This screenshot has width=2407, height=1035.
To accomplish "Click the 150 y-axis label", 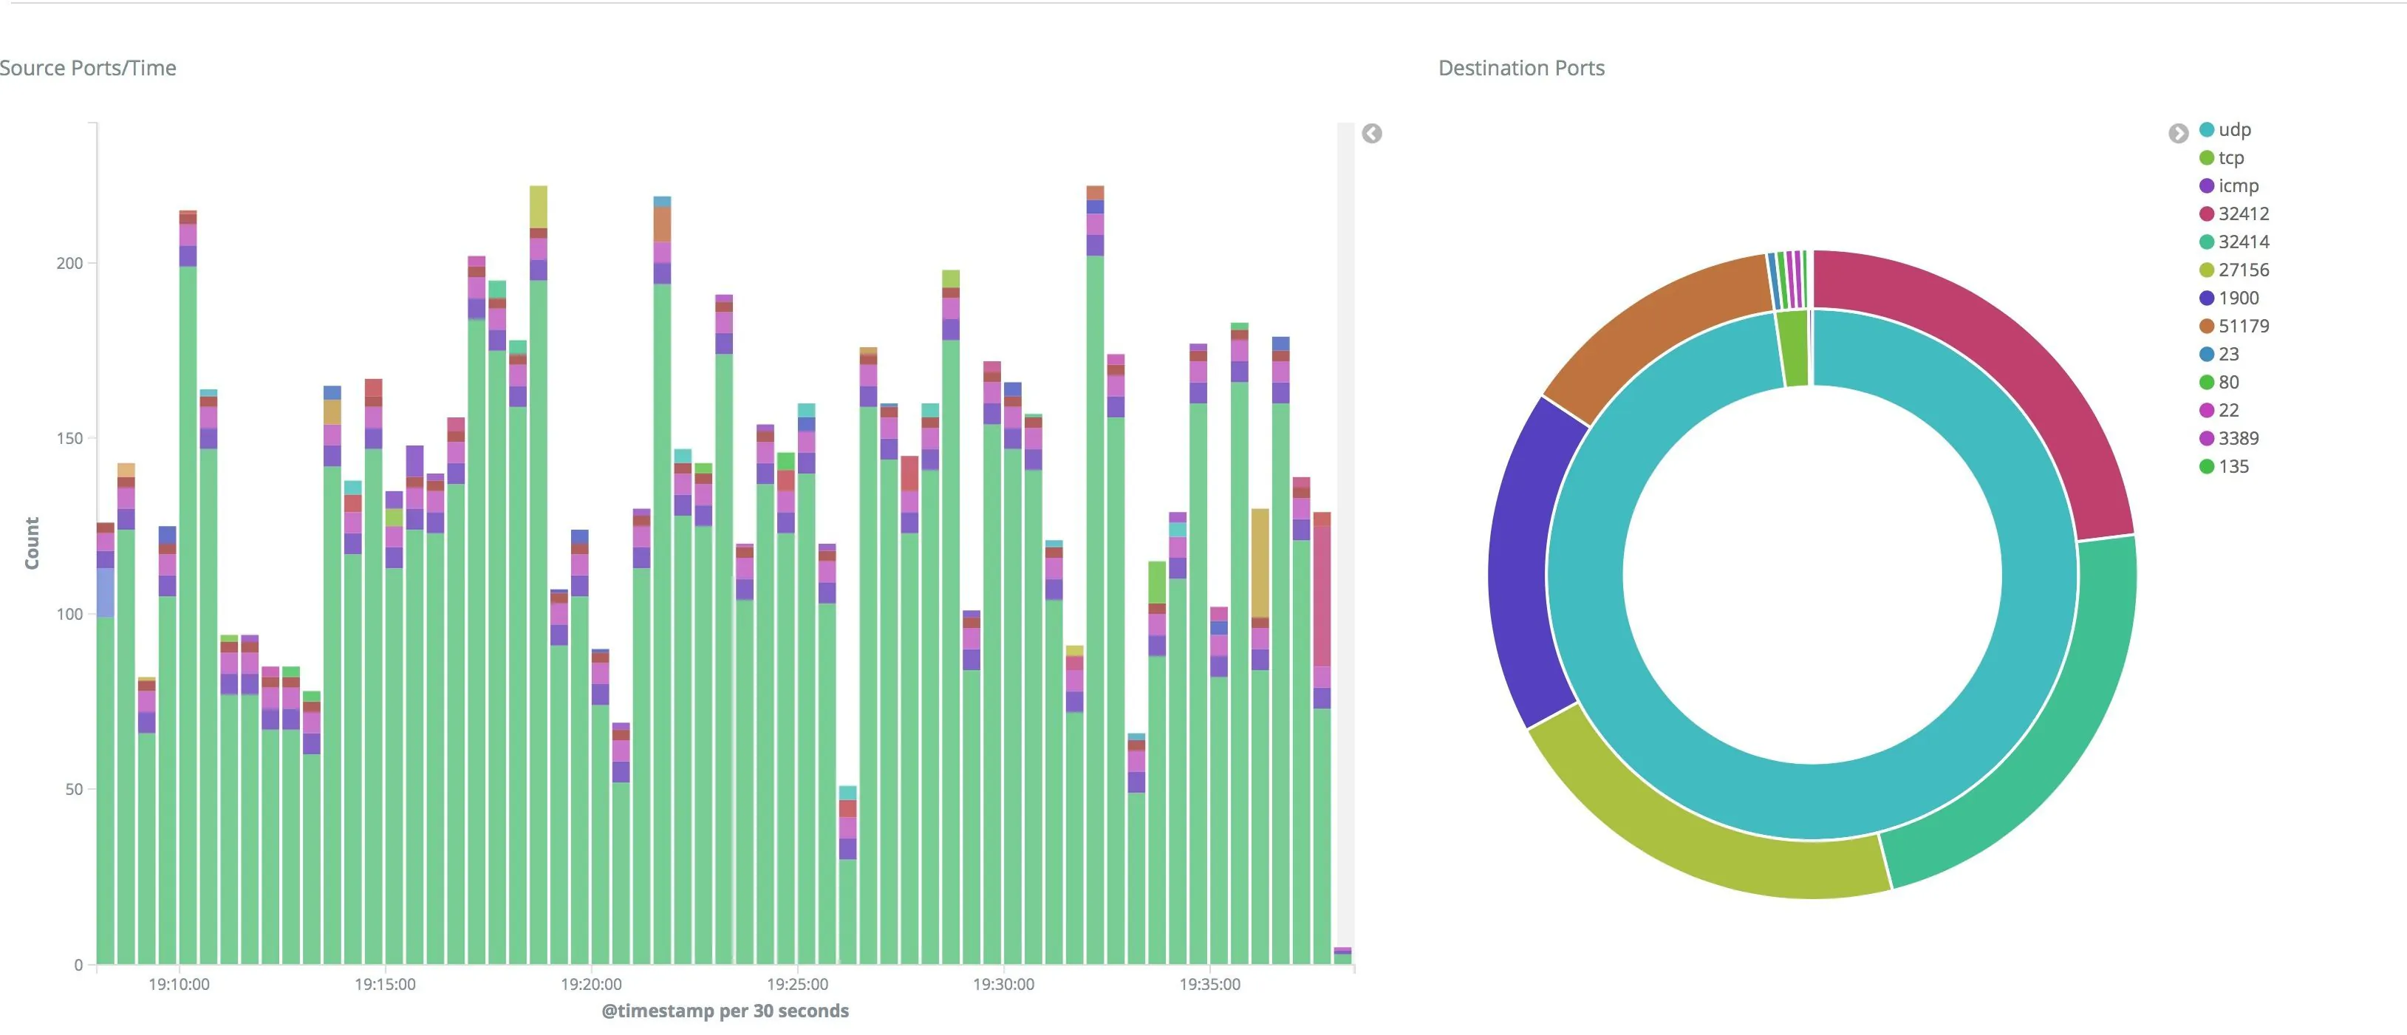I will [69, 438].
